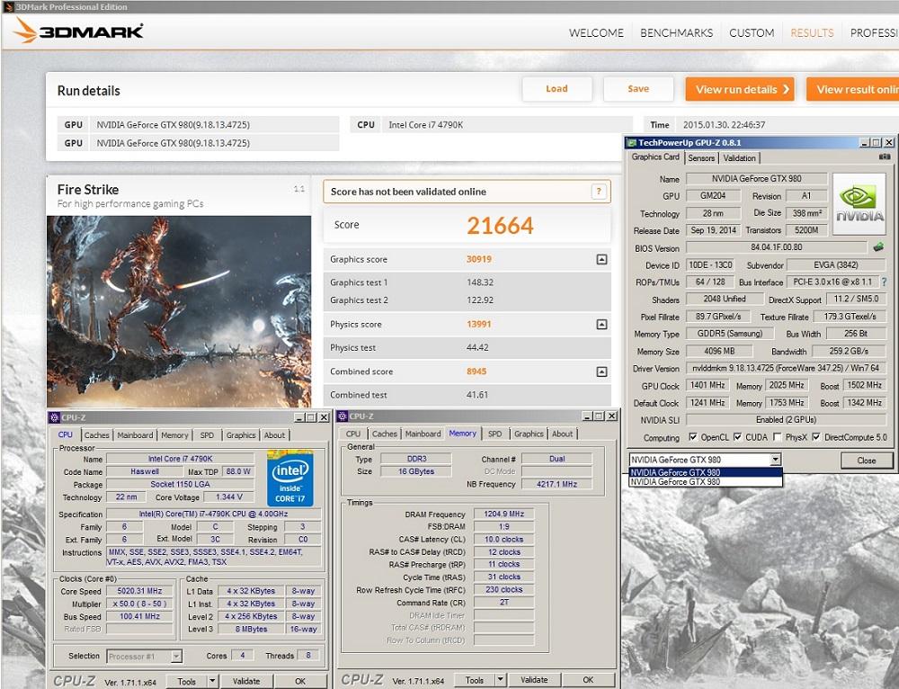The width and height of the screenshot is (899, 689).
Task: Collapse the Combined score section
Action: [601, 371]
